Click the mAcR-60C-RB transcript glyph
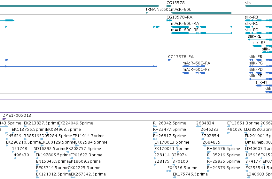The image size is (272, 179). point(201,33)
